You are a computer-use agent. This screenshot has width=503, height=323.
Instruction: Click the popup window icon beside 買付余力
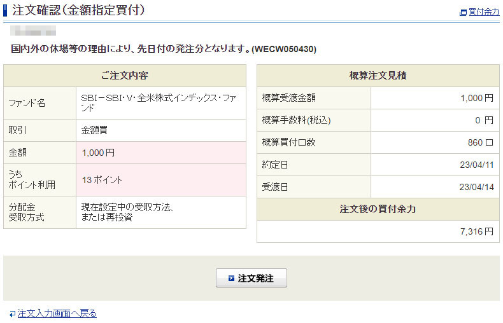(463, 12)
